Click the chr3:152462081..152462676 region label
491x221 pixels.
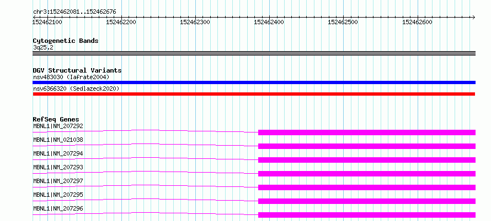point(74,12)
